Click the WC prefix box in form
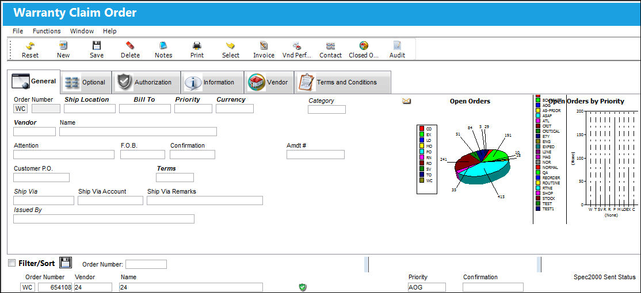Screen dimensions: 641x293 pos(21,109)
